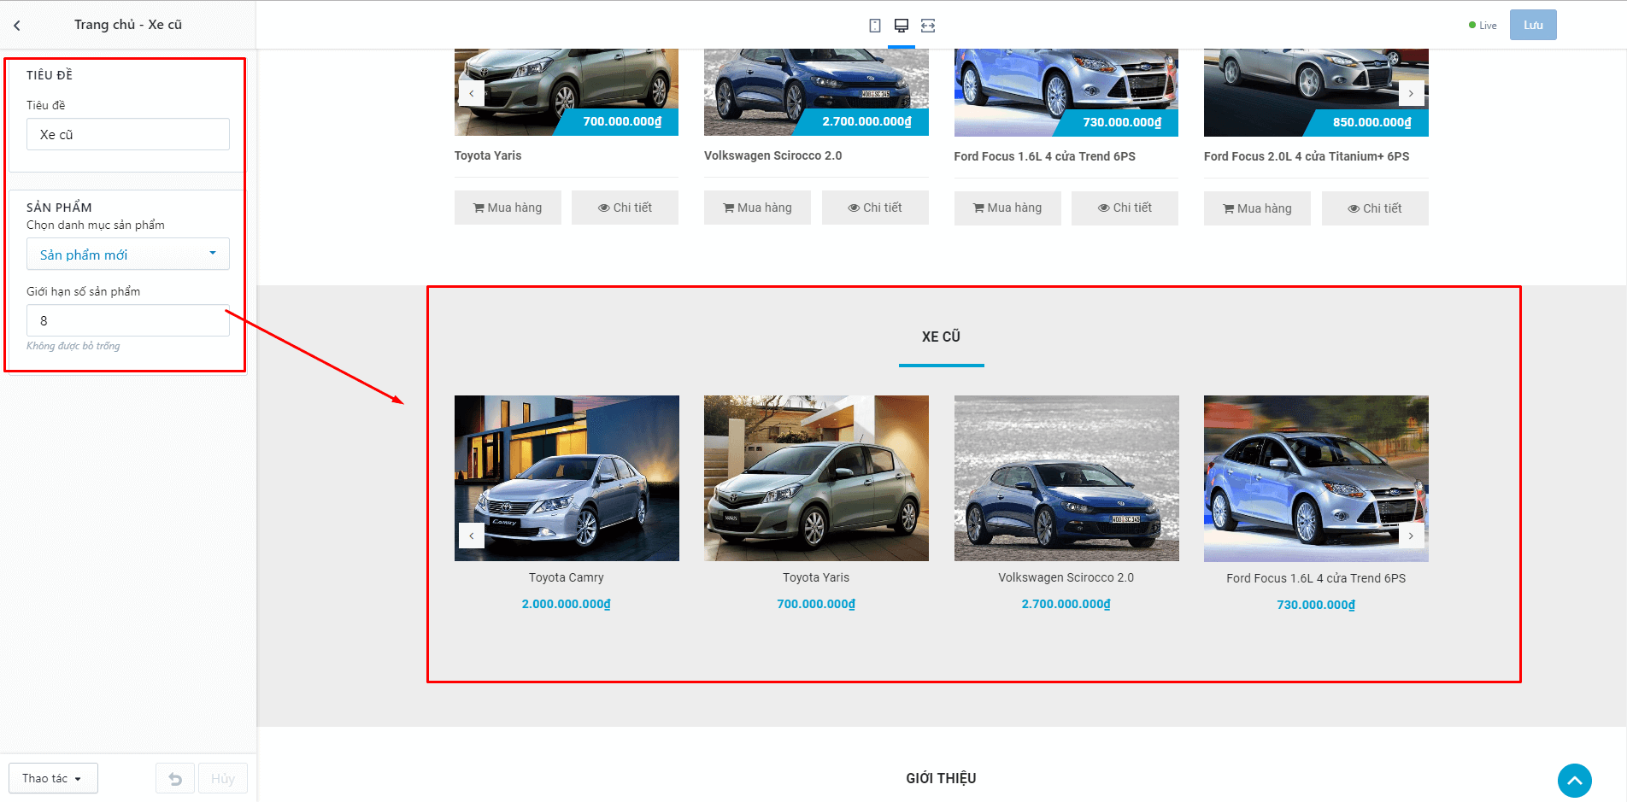
Task: Switch preview to full-width view
Action: (x=928, y=26)
